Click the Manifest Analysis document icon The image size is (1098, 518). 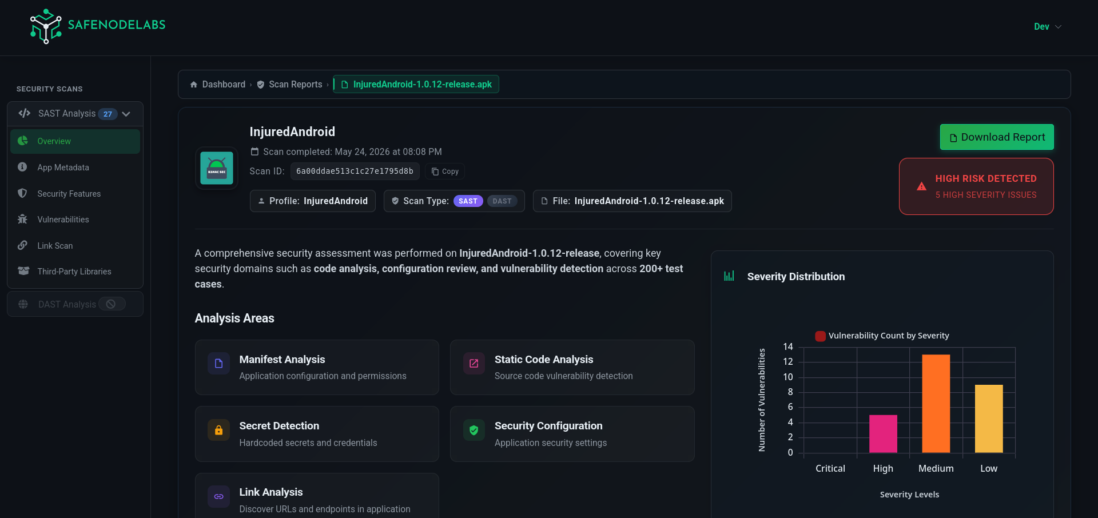(218, 364)
